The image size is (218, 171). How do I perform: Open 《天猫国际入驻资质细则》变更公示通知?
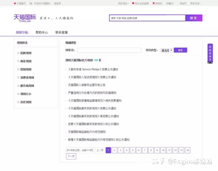click(x=92, y=77)
